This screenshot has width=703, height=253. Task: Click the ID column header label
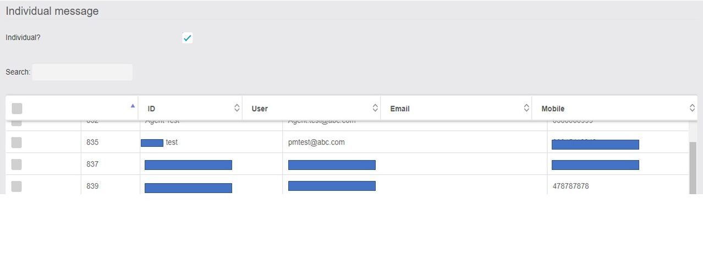click(x=151, y=109)
